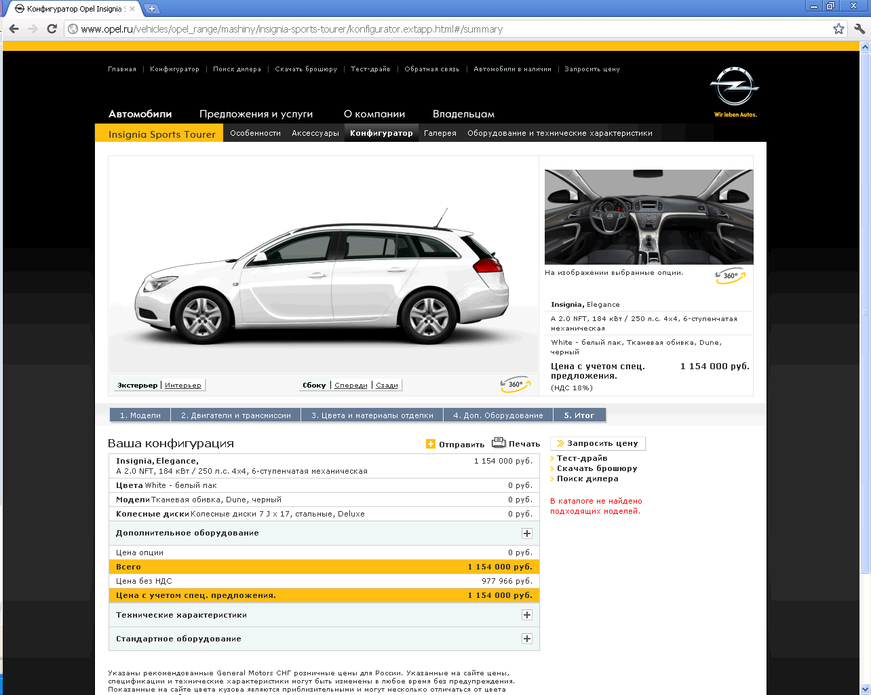871x695 pixels.
Task: Go to step 3. Цвета и материалы отделки
Action: click(x=372, y=415)
